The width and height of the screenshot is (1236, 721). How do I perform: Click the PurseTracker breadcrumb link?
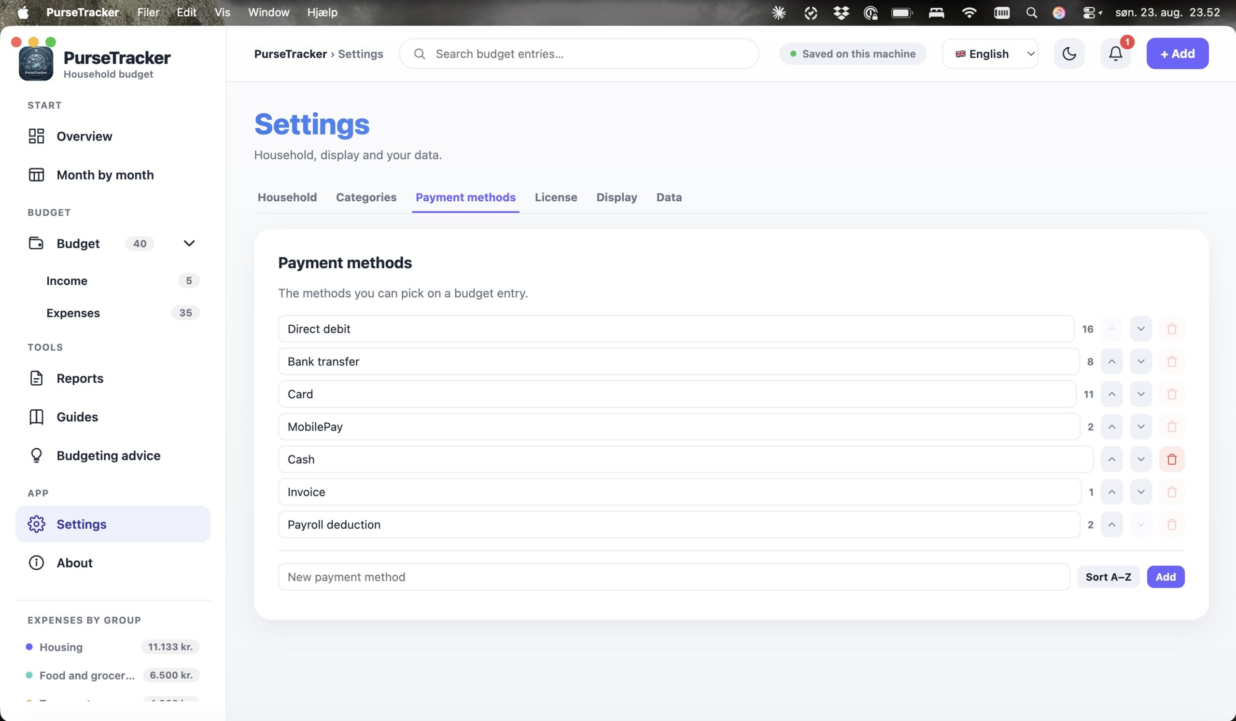[x=290, y=54]
